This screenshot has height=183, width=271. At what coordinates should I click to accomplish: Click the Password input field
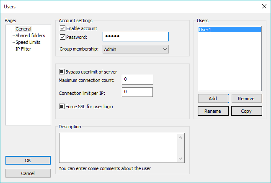135,37
